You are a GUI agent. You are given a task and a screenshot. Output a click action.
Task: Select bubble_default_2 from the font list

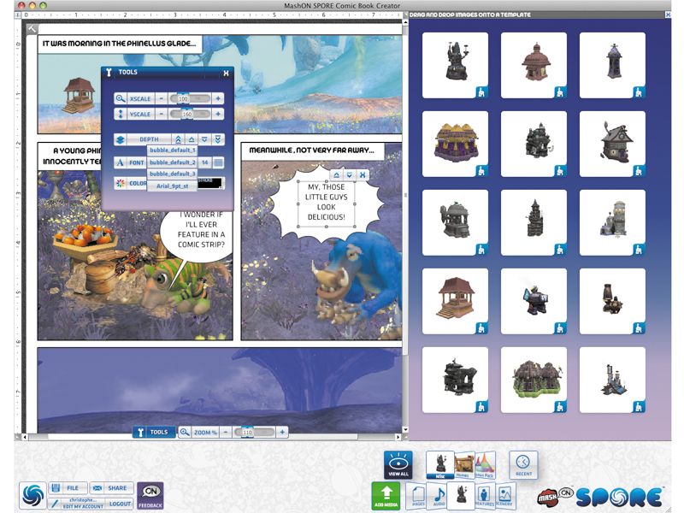click(x=174, y=162)
